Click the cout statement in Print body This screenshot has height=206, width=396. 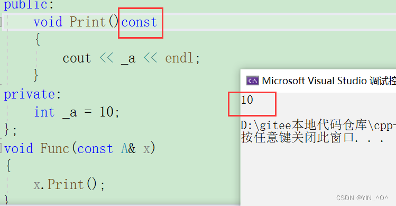[131, 58]
